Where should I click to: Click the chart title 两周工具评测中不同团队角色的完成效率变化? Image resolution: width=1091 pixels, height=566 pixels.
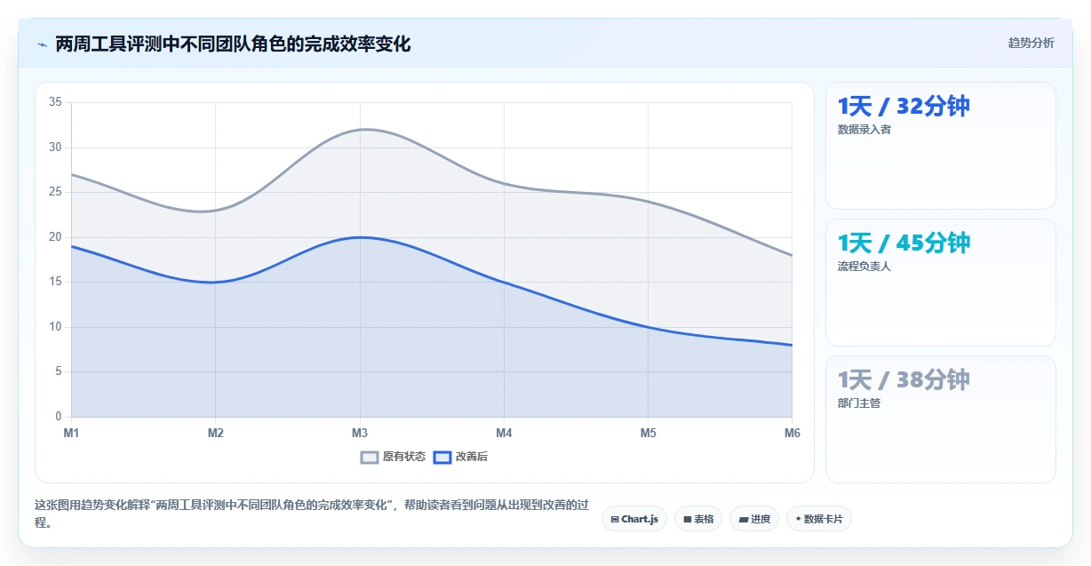[x=233, y=44]
